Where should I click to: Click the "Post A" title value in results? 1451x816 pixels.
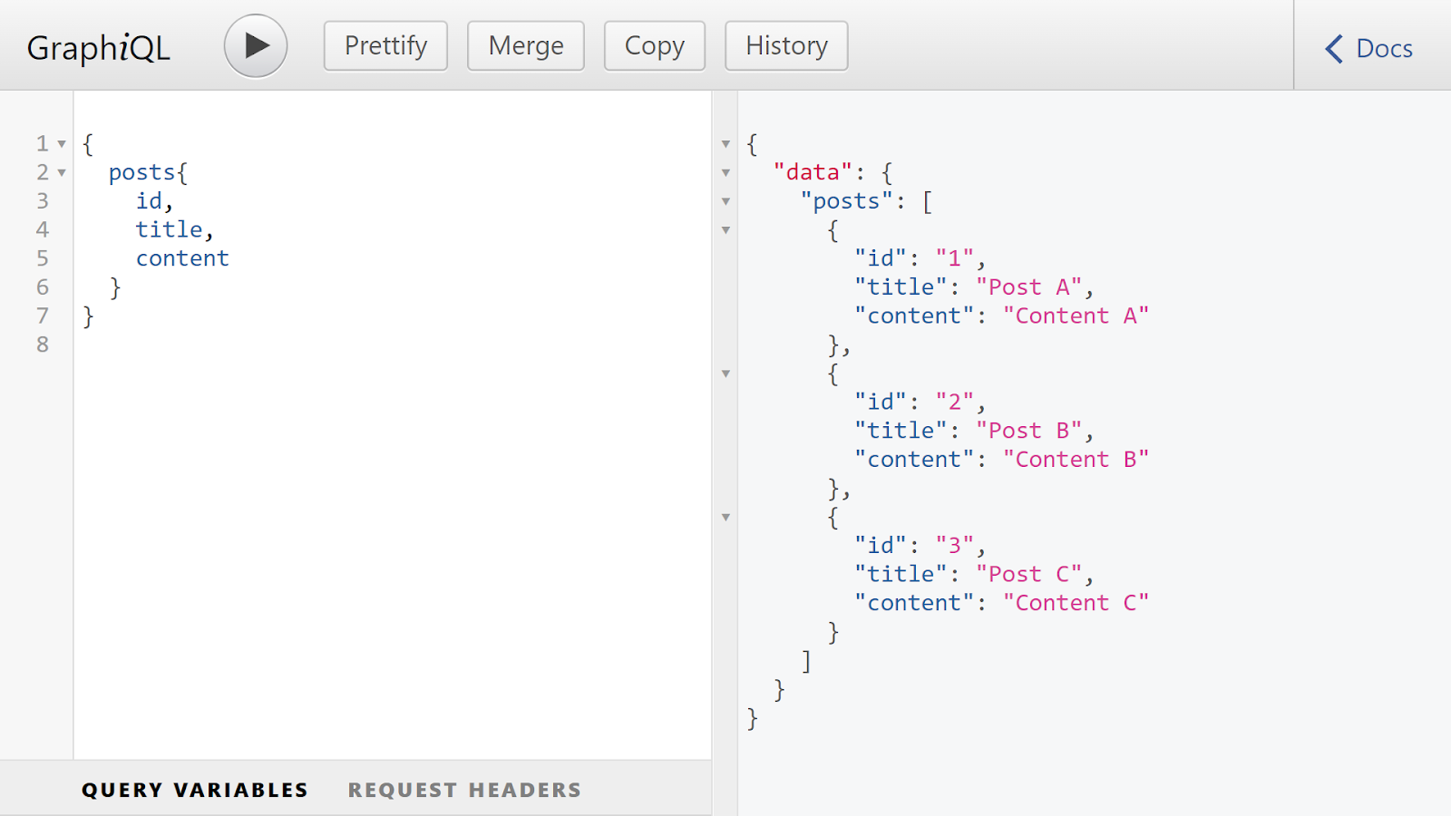[1027, 287]
